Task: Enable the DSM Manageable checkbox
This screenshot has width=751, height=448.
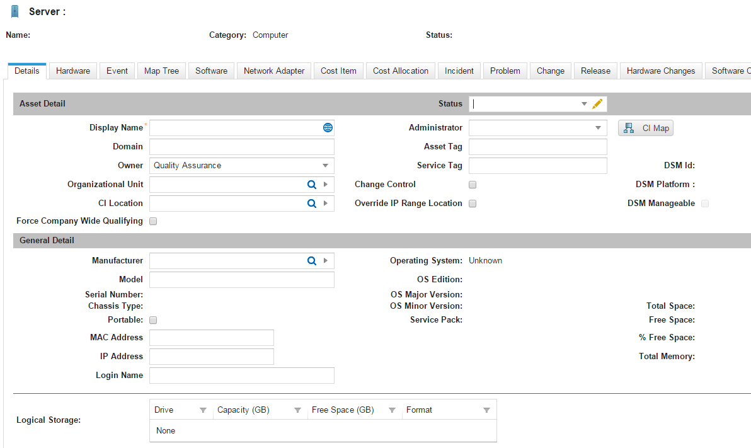Action: (x=704, y=203)
